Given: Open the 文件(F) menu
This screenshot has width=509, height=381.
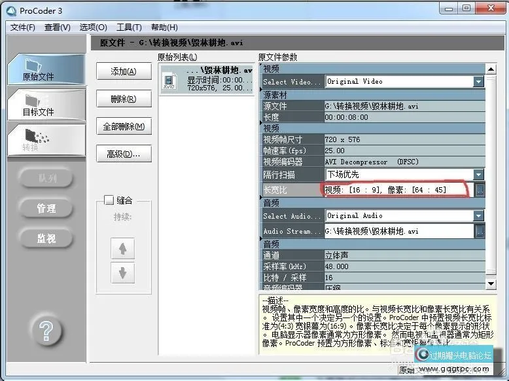Looking at the screenshot, I should click(23, 27).
